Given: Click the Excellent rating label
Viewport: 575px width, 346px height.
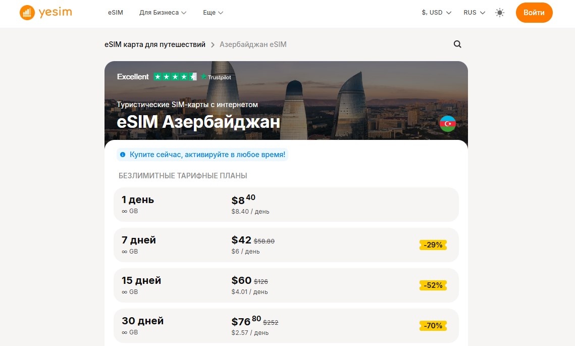Looking at the screenshot, I should pyautogui.click(x=133, y=77).
